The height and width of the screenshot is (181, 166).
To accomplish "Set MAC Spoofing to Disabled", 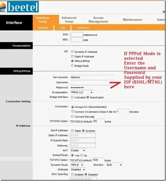I will (86, 174).
